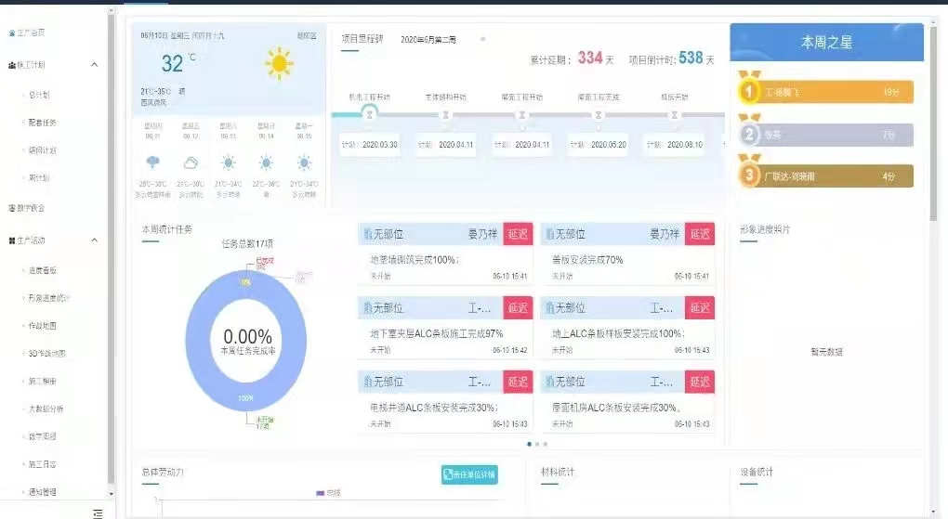
Task: Click the 累计延期 334 天 counter
Action: click(572, 58)
